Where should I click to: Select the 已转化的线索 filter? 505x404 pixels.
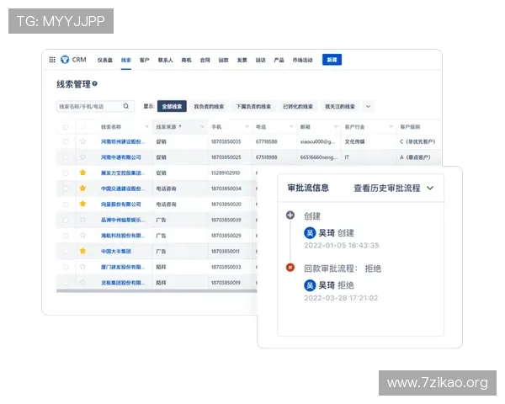tap(298, 106)
